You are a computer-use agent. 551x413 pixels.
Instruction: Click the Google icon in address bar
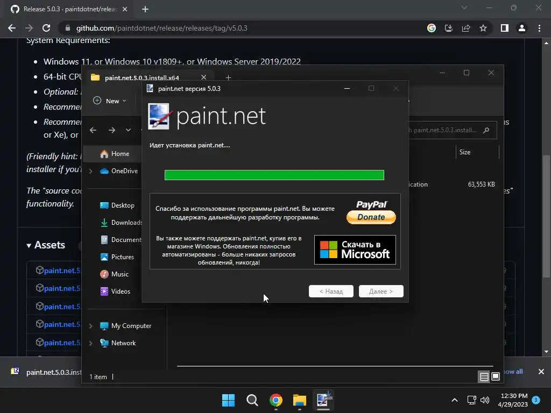[x=432, y=28]
